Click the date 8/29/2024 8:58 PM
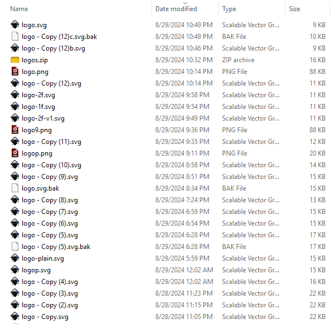This screenshot has width=334, height=324. [182, 165]
